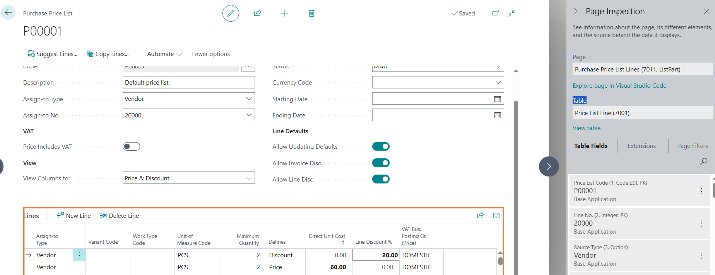This screenshot has height=275, width=715.
Task: Toggle Allow Updating Defaults switch
Action: [381, 146]
